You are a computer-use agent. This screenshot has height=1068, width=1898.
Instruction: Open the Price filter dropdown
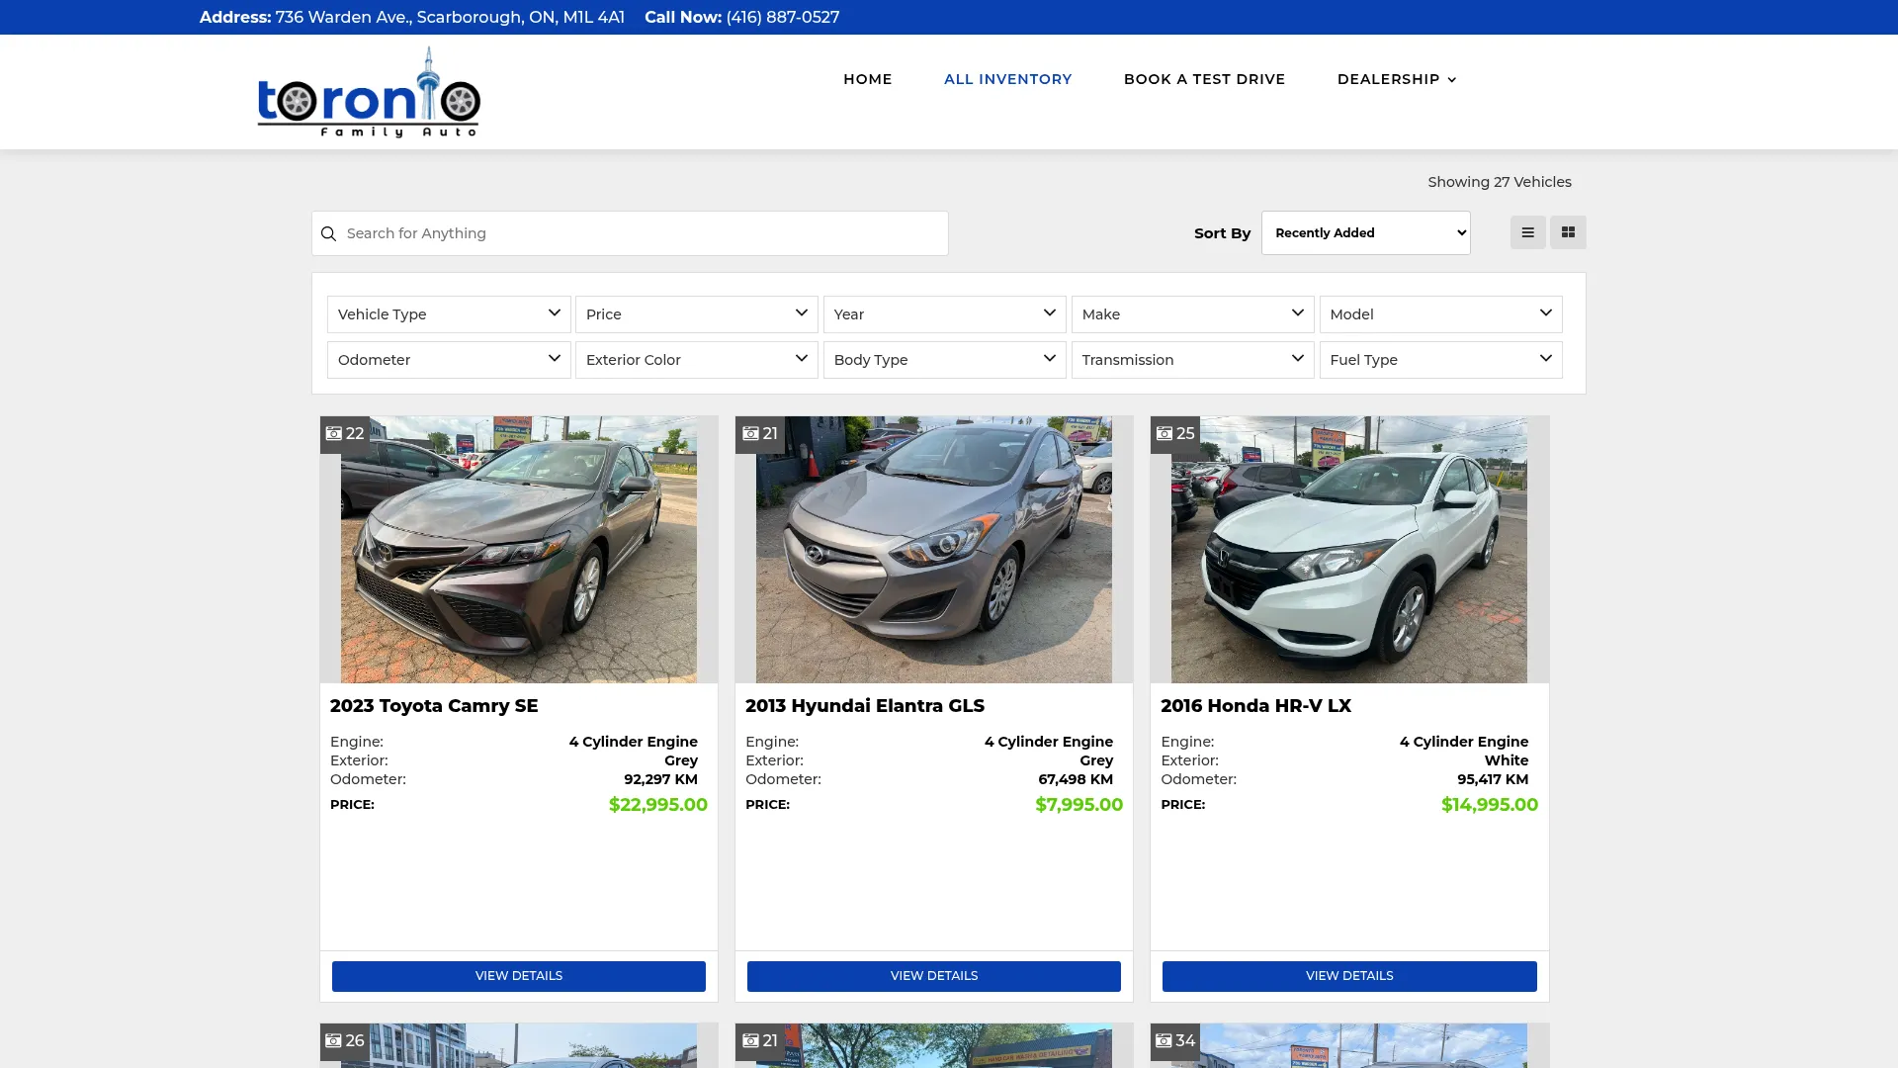pos(697,314)
